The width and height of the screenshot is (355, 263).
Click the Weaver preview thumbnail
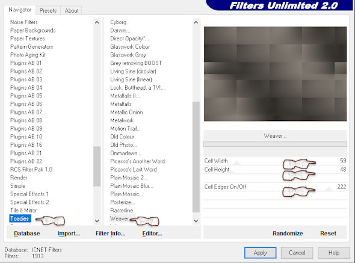coord(275,74)
